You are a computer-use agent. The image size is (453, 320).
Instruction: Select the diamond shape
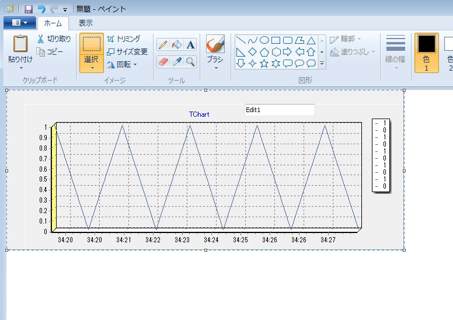(x=253, y=52)
